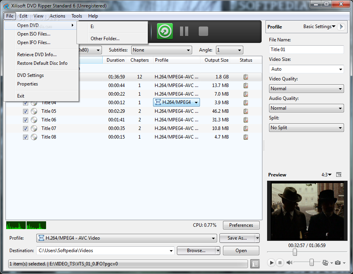Screen dimensions: 353x274
Task: Click the Browse arrow dropdown
Action: pos(218,251)
